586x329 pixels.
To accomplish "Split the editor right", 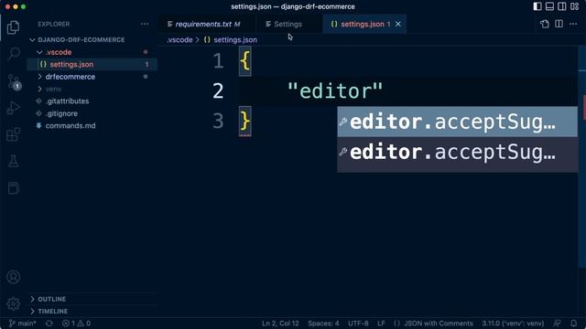I will pyautogui.click(x=559, y=24).
